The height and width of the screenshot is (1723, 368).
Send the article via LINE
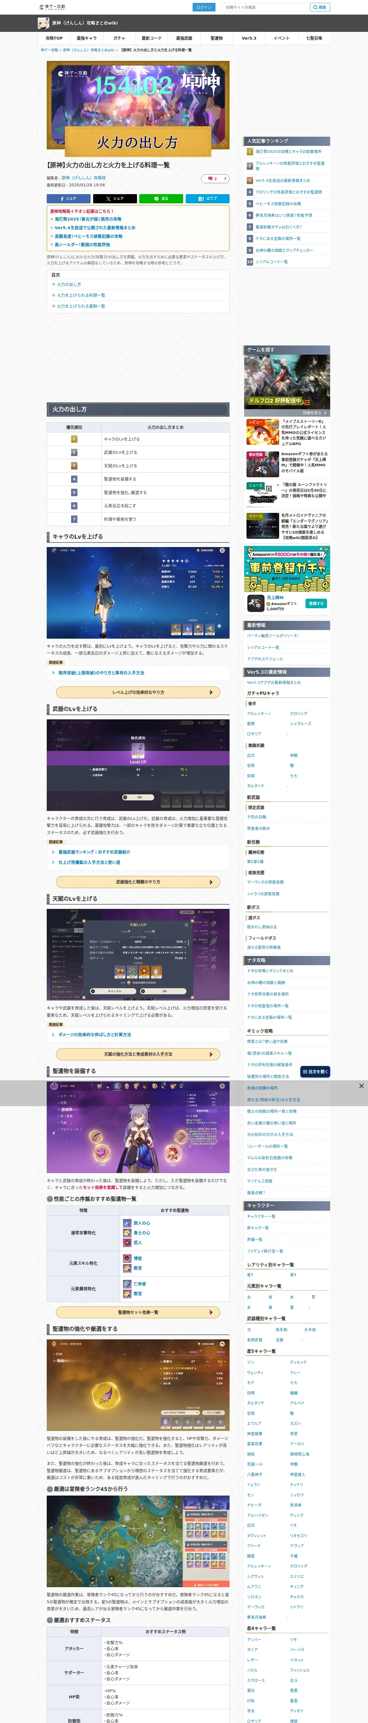[161, 199]
